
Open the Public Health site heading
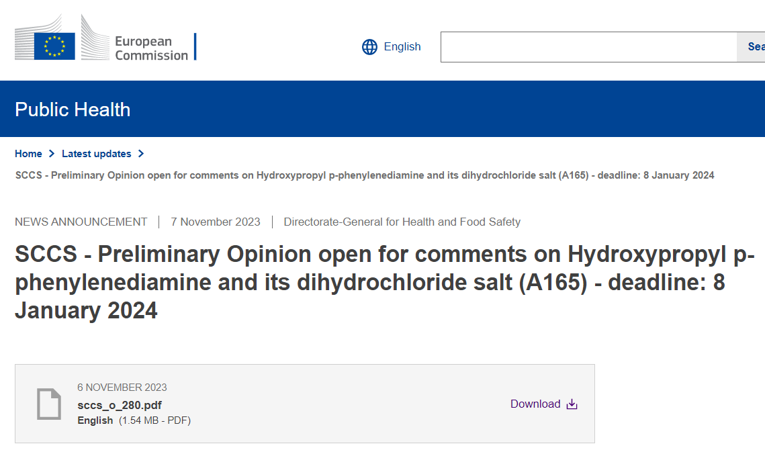tap(73, 109)
